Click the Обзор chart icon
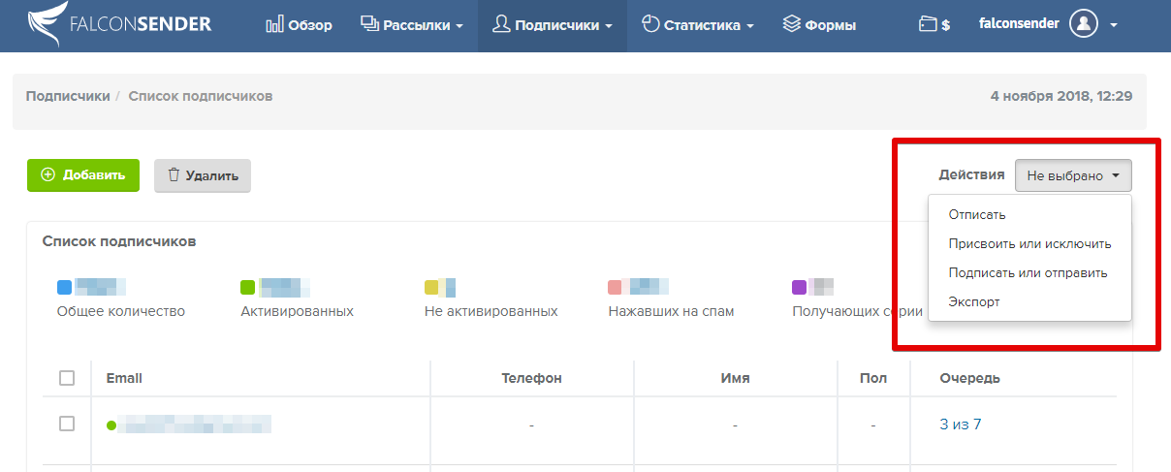This screenshot has width=1171, height=472. (x=274, y=25)
